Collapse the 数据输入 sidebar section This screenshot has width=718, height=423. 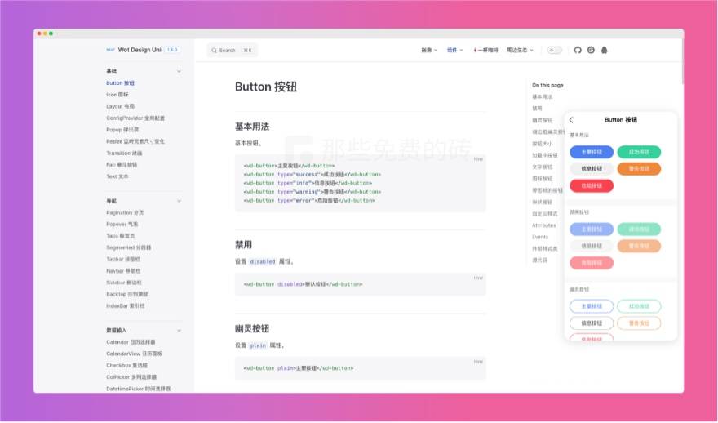coord(179,331)
